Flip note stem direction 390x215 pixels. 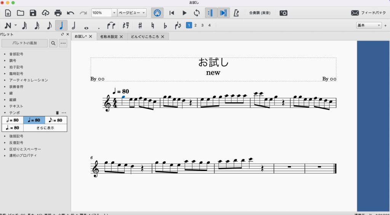pyautogui.click(x=178, y=25)
